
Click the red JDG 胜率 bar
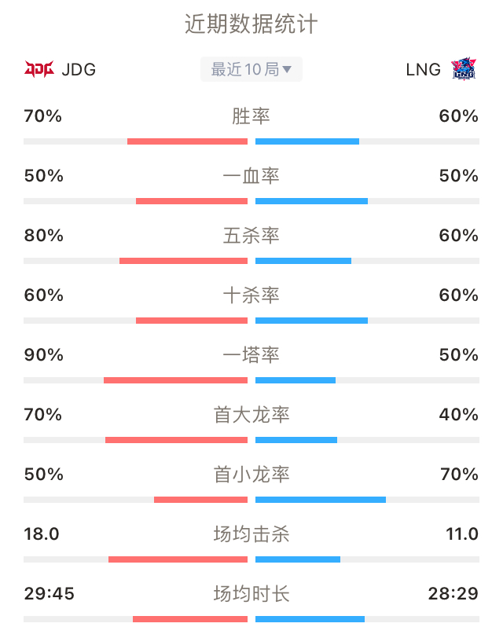pyautogui.click(x=187, y=141)
